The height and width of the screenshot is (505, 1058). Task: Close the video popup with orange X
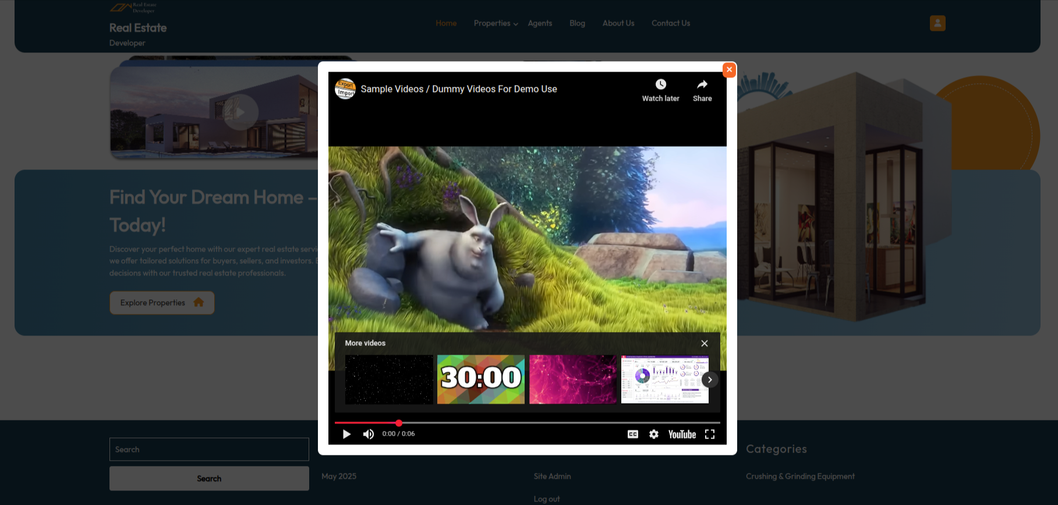click(729, 70)
